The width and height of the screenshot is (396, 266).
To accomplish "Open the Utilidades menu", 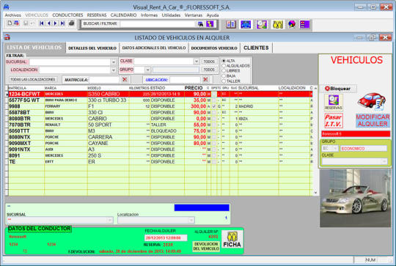I will point(171,15).
